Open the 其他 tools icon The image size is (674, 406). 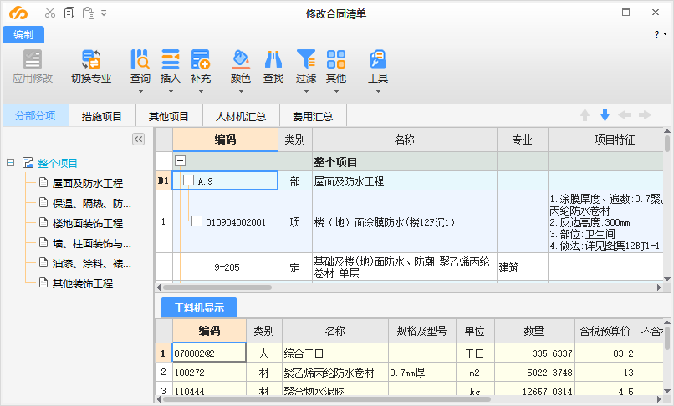(x=336, y=60)
